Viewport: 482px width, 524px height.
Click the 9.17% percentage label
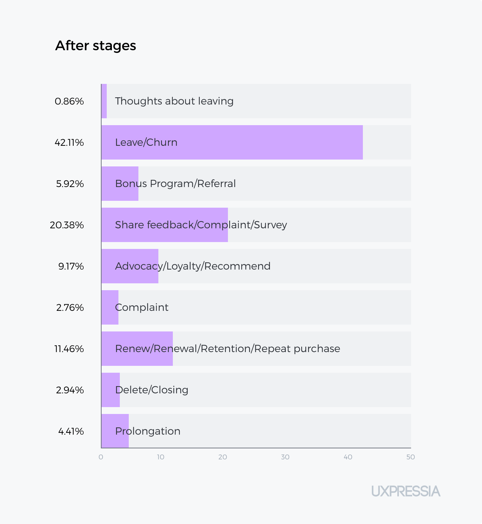[71, 266]
